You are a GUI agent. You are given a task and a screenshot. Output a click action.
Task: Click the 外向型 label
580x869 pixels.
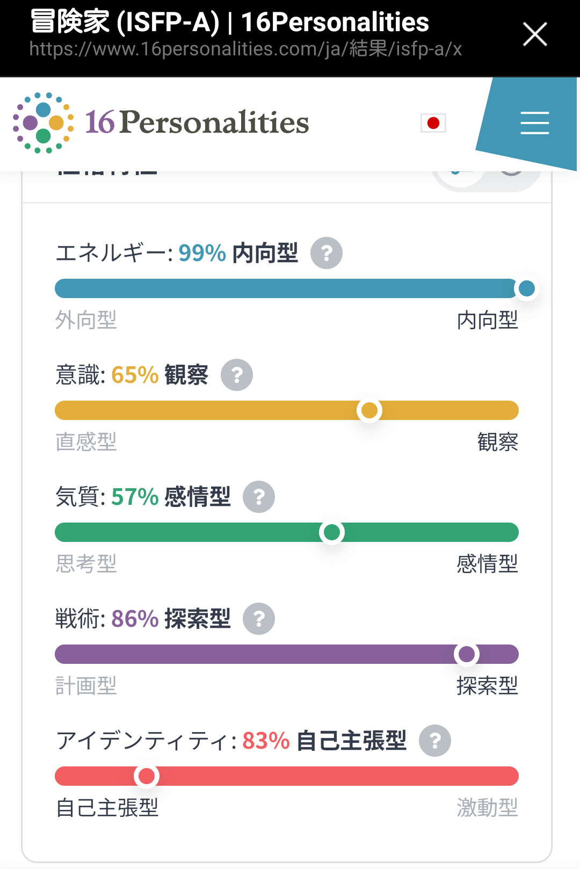tap(86, 320)
